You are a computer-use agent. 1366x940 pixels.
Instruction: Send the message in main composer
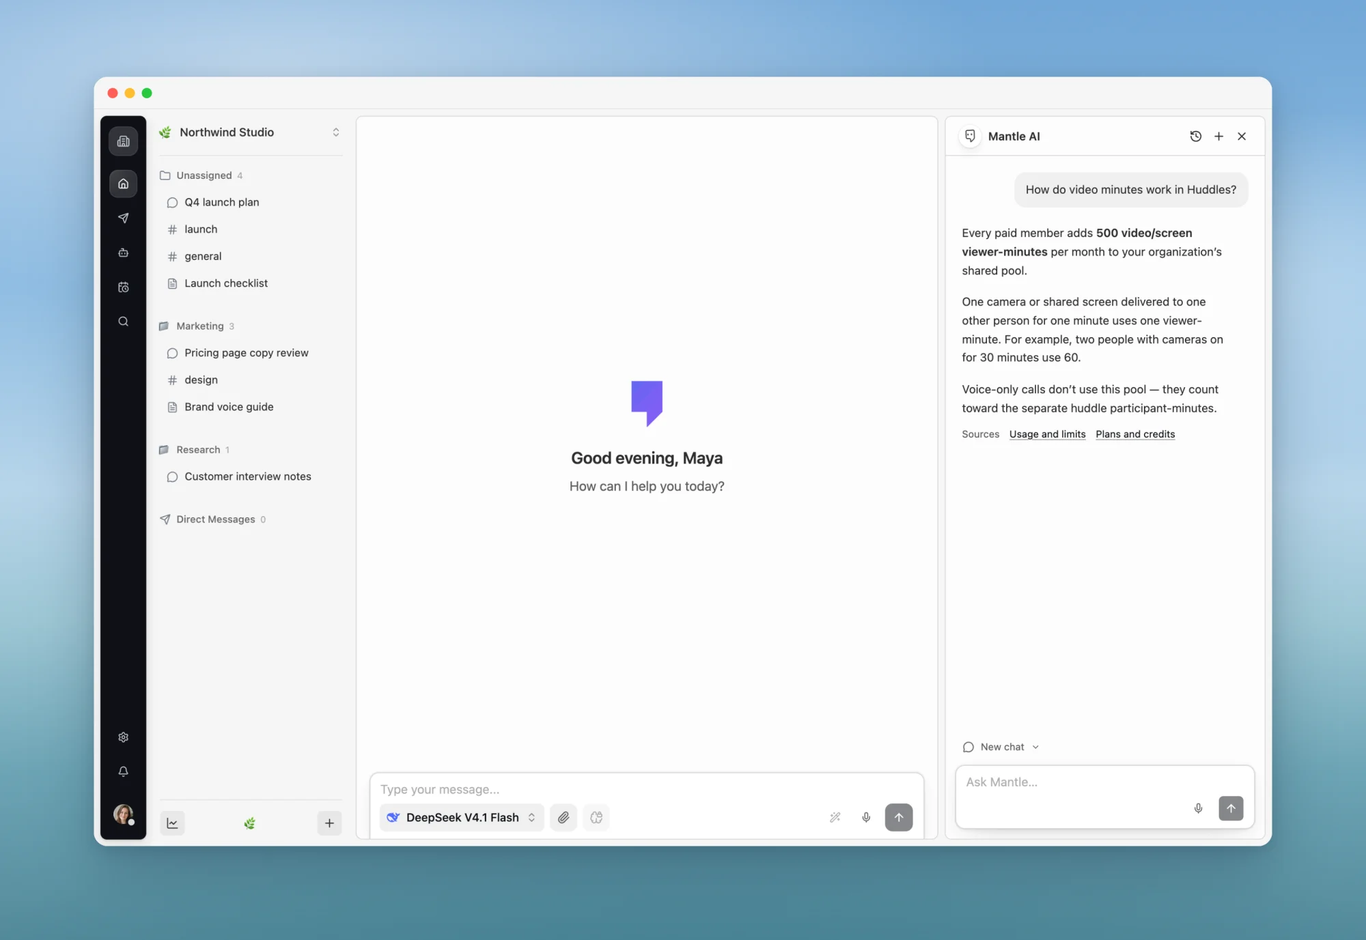(899, 817)
